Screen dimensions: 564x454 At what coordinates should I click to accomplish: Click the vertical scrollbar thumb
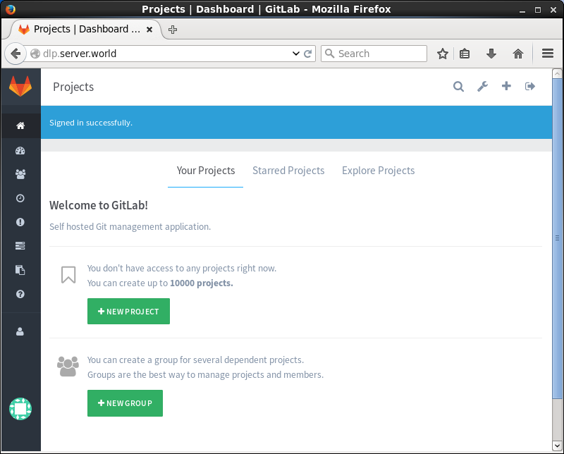[557, 238]
